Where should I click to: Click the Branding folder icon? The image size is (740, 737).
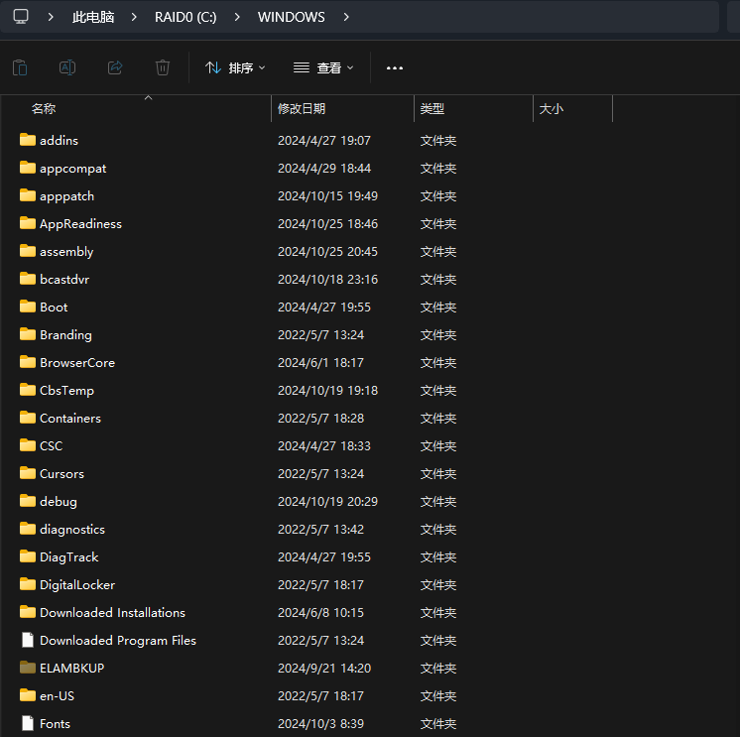point(28,334)
